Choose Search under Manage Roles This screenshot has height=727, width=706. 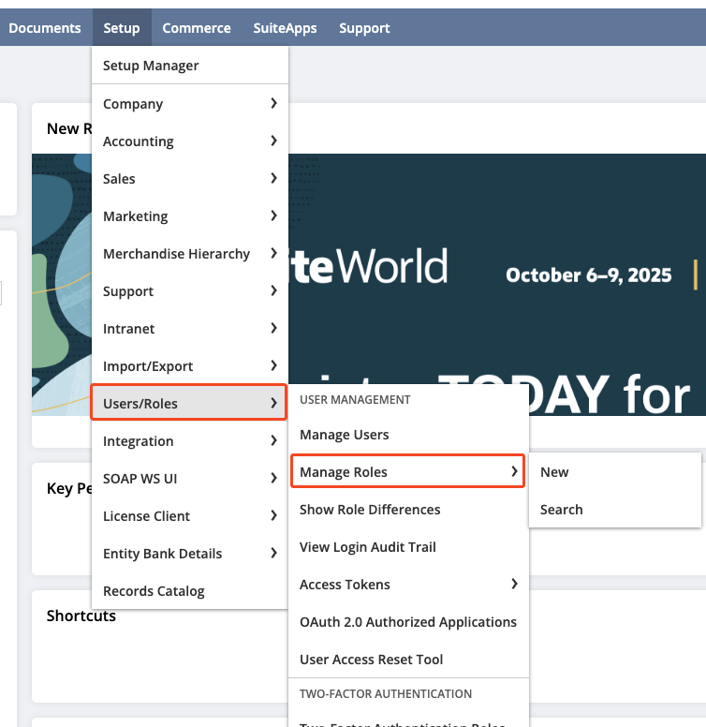562,510
